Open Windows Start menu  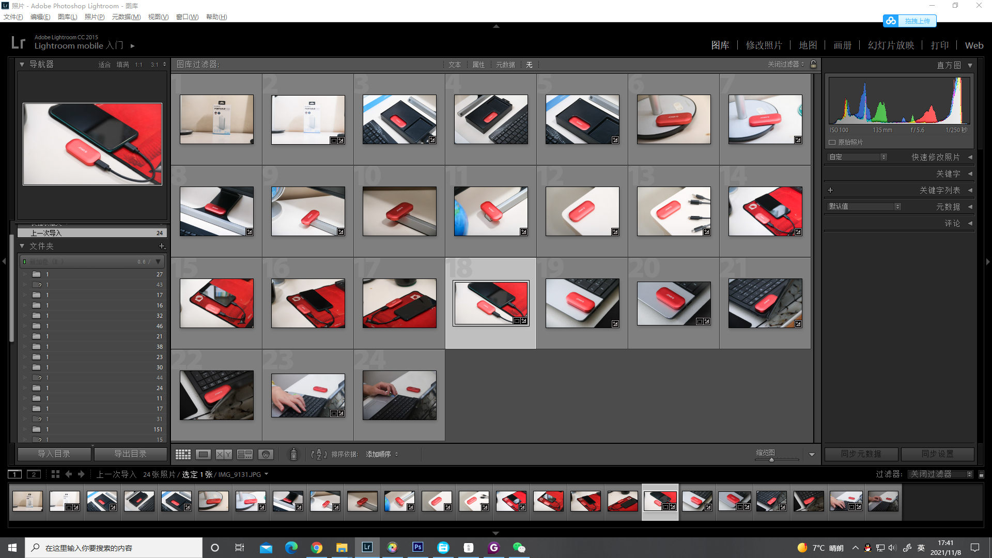(x=12, y=547)
